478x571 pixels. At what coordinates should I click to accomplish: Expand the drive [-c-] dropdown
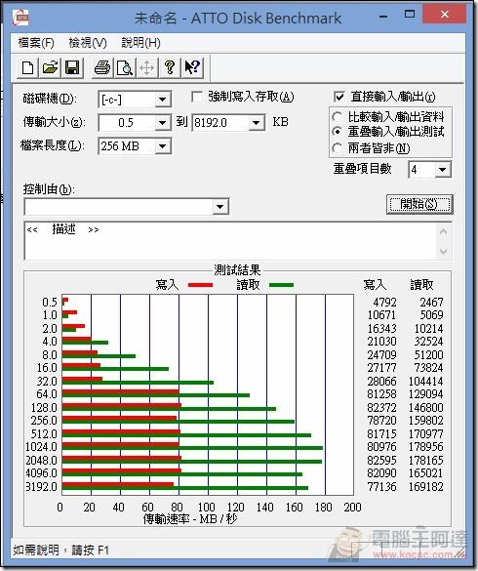(x=162, y=99)
